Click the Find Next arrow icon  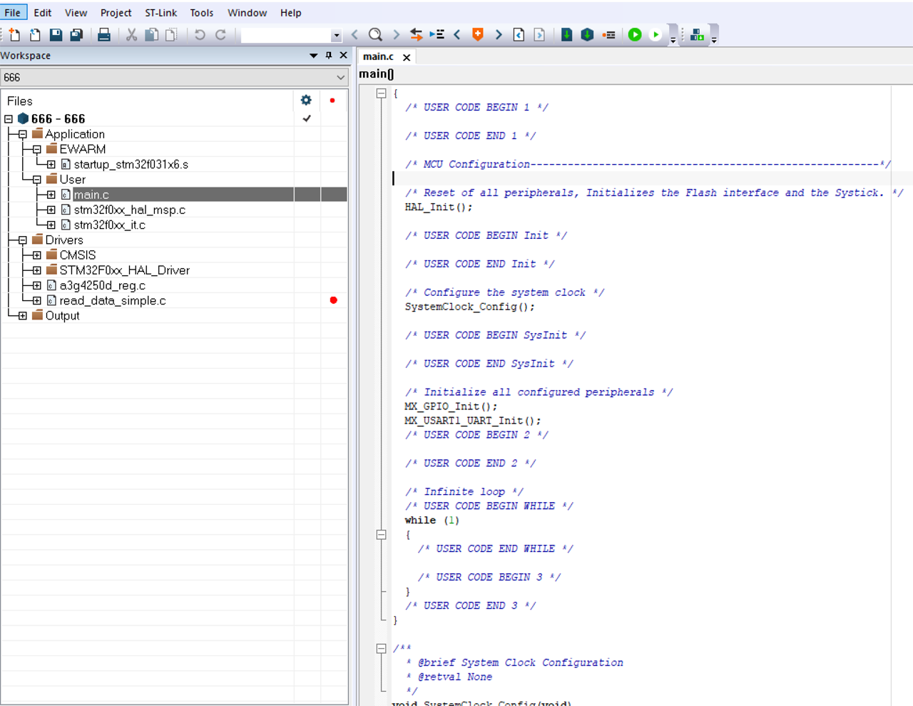[x=397, y=34]
